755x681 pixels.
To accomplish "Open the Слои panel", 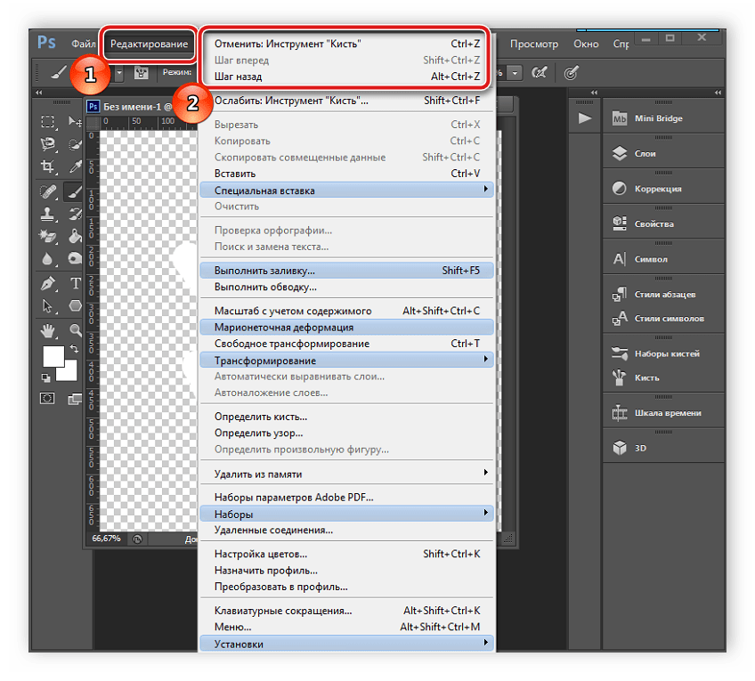I will pyautogui.click(x=645, y=154).
